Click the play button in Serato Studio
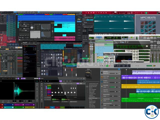160x120 pixels. [x=45, y=81]
